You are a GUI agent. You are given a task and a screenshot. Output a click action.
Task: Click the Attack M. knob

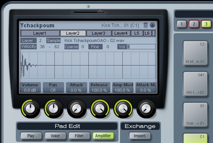[x=146, y=109]
